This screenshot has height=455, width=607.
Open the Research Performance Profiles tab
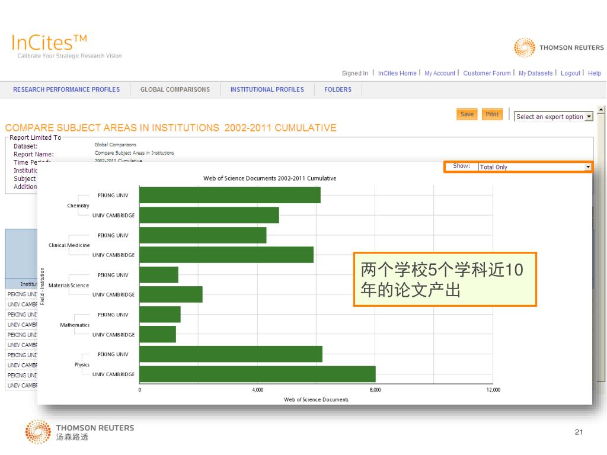point(66,89)
